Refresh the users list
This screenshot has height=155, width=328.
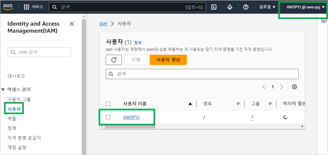114,60
